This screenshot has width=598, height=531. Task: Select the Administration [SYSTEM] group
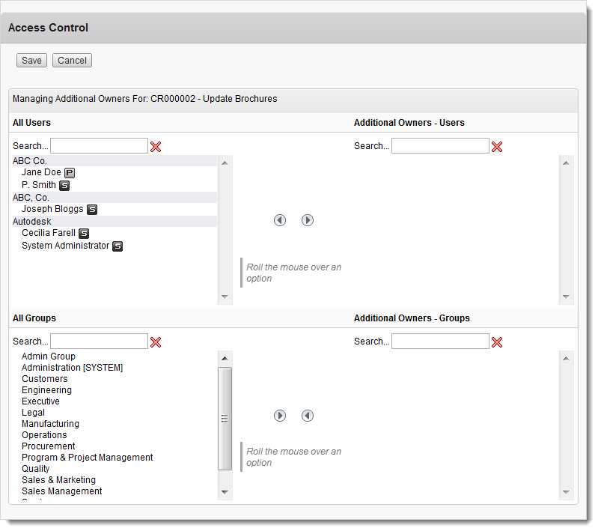(x=72, y=368)
